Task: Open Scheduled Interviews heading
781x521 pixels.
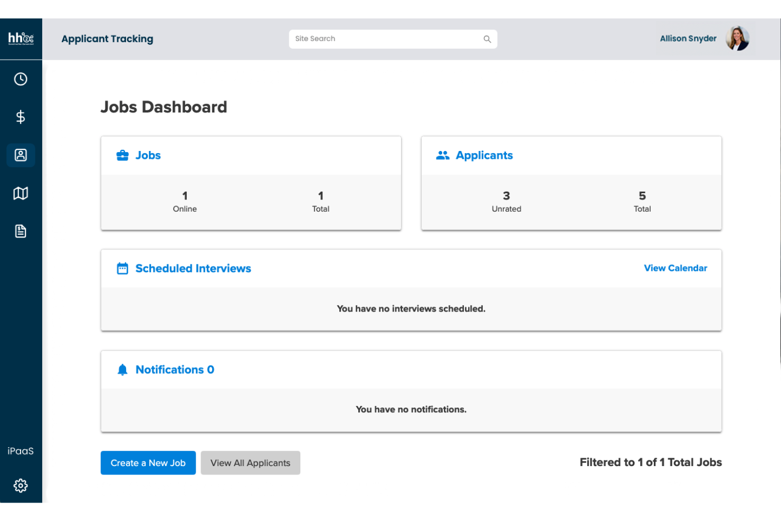Action: (x=193, y=268)
